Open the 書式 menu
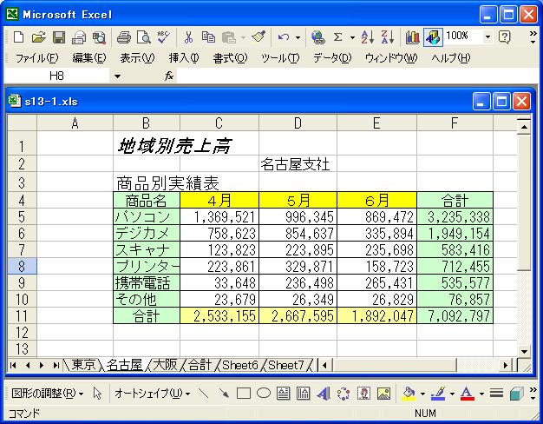Screen dimensions: 543x424 click(x=230, y=58)
